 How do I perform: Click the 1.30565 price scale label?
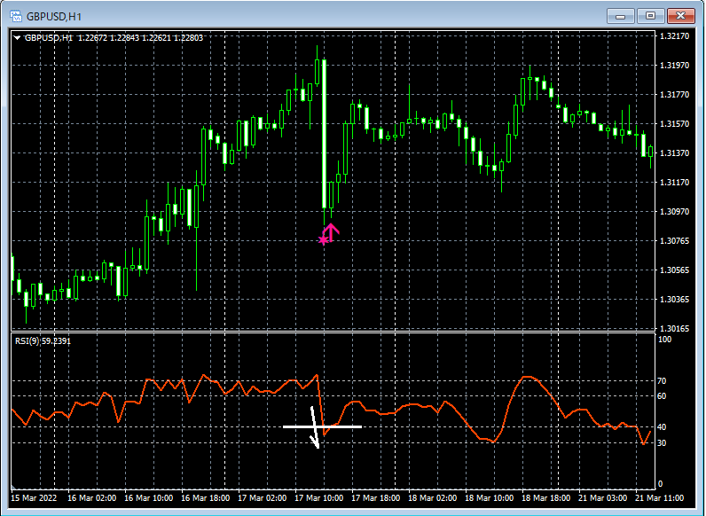pos(674,270)
